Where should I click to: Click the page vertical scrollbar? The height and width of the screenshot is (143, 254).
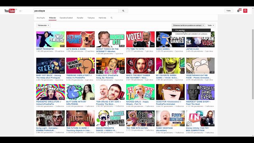pos(253,64)
